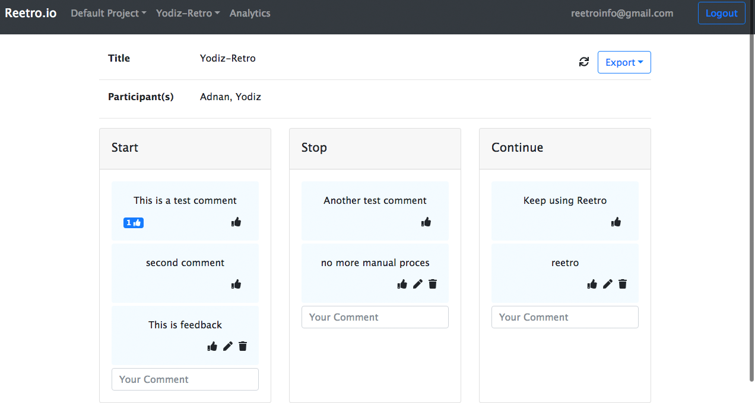Expand the Default Project dropdown
The height and width of the screenshot is (403, 755).
pos(109,13)
